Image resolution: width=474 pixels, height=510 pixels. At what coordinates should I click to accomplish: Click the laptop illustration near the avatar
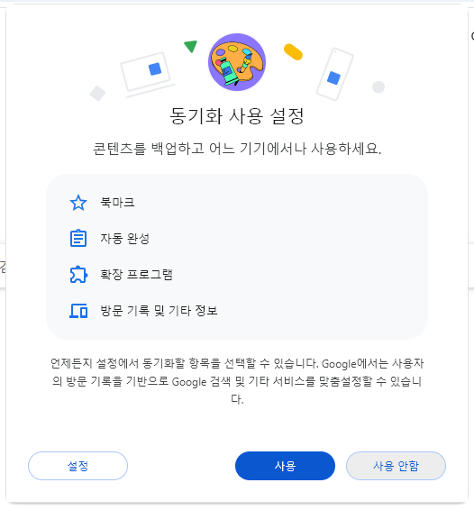tap(148, 74)
